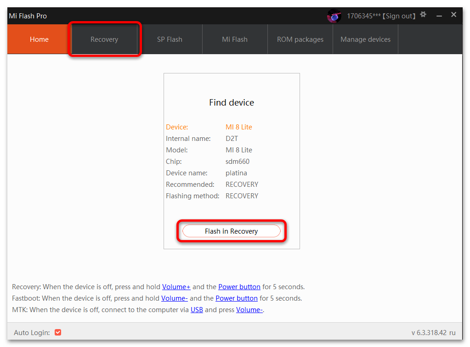Screen dimensions: 470x347
Task: Open the ROM packages tab
Action: 300,39
